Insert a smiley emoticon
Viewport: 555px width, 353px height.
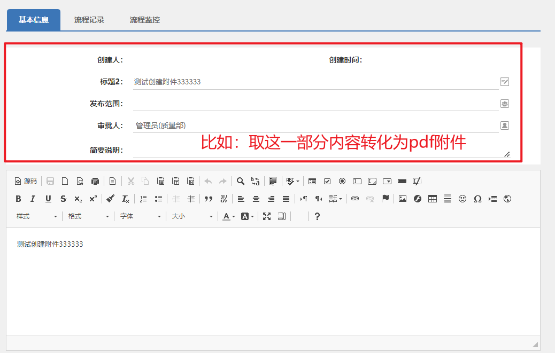click(x=462, y=199)
